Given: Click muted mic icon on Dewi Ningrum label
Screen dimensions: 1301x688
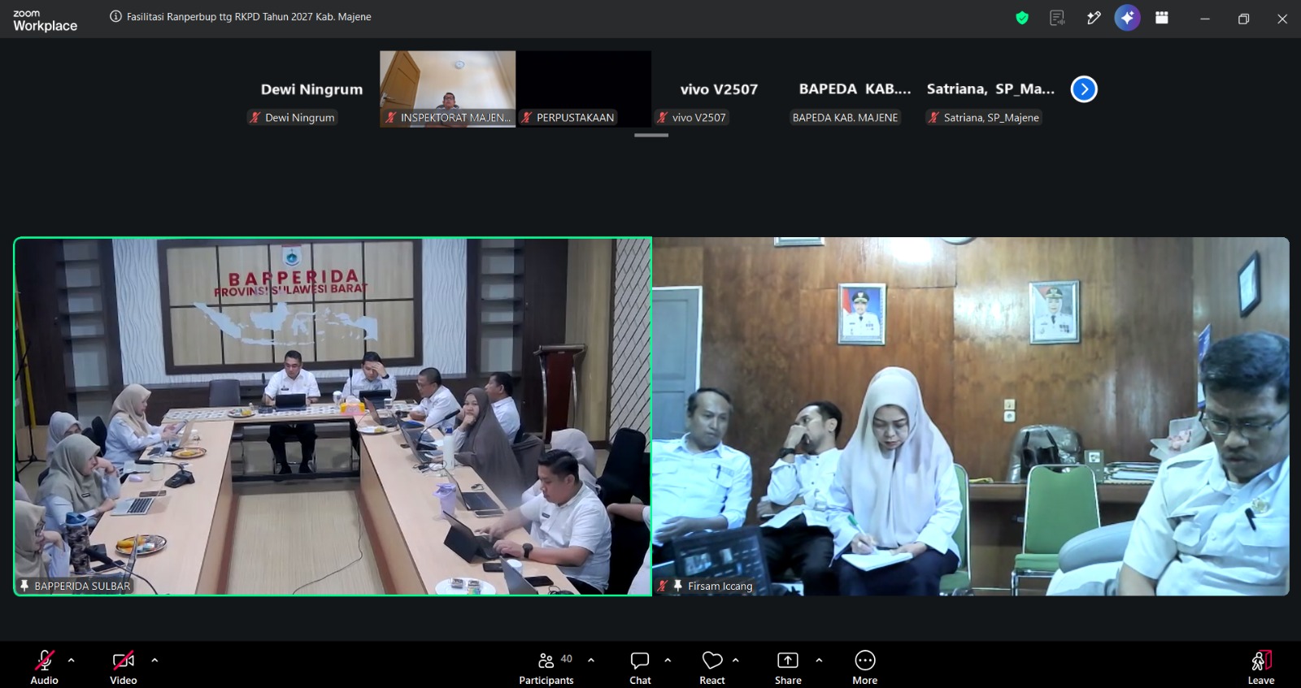Looking at the screenshot, I should [255, 118].
